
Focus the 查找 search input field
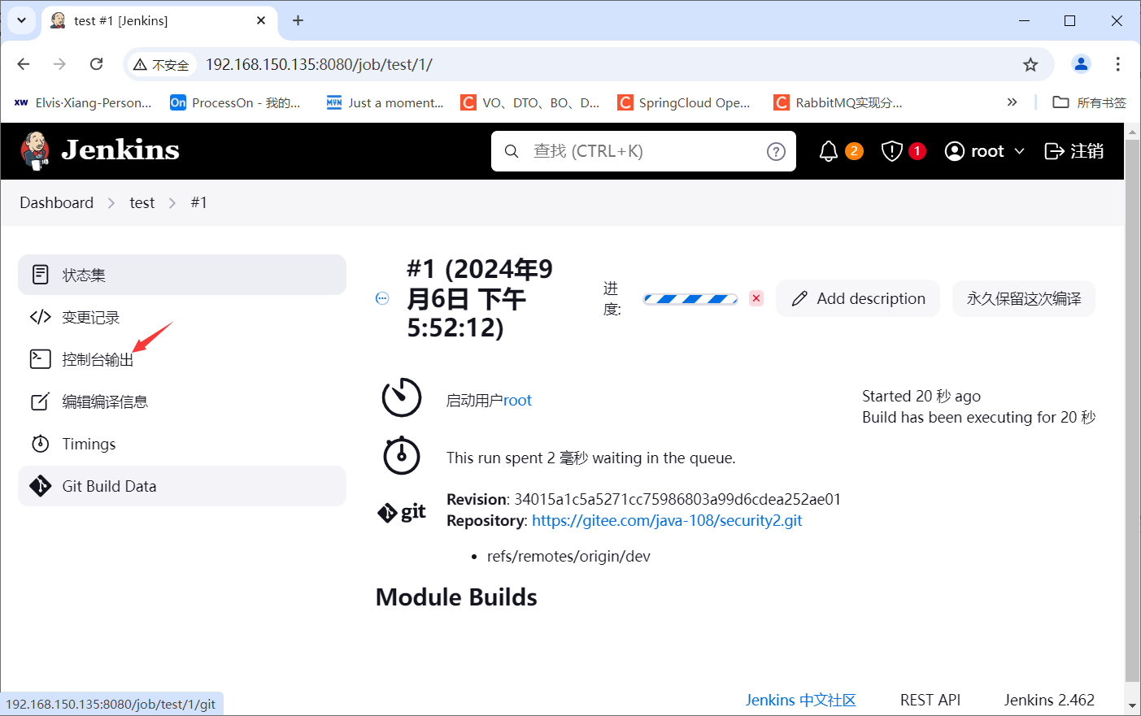click(642, 151)
